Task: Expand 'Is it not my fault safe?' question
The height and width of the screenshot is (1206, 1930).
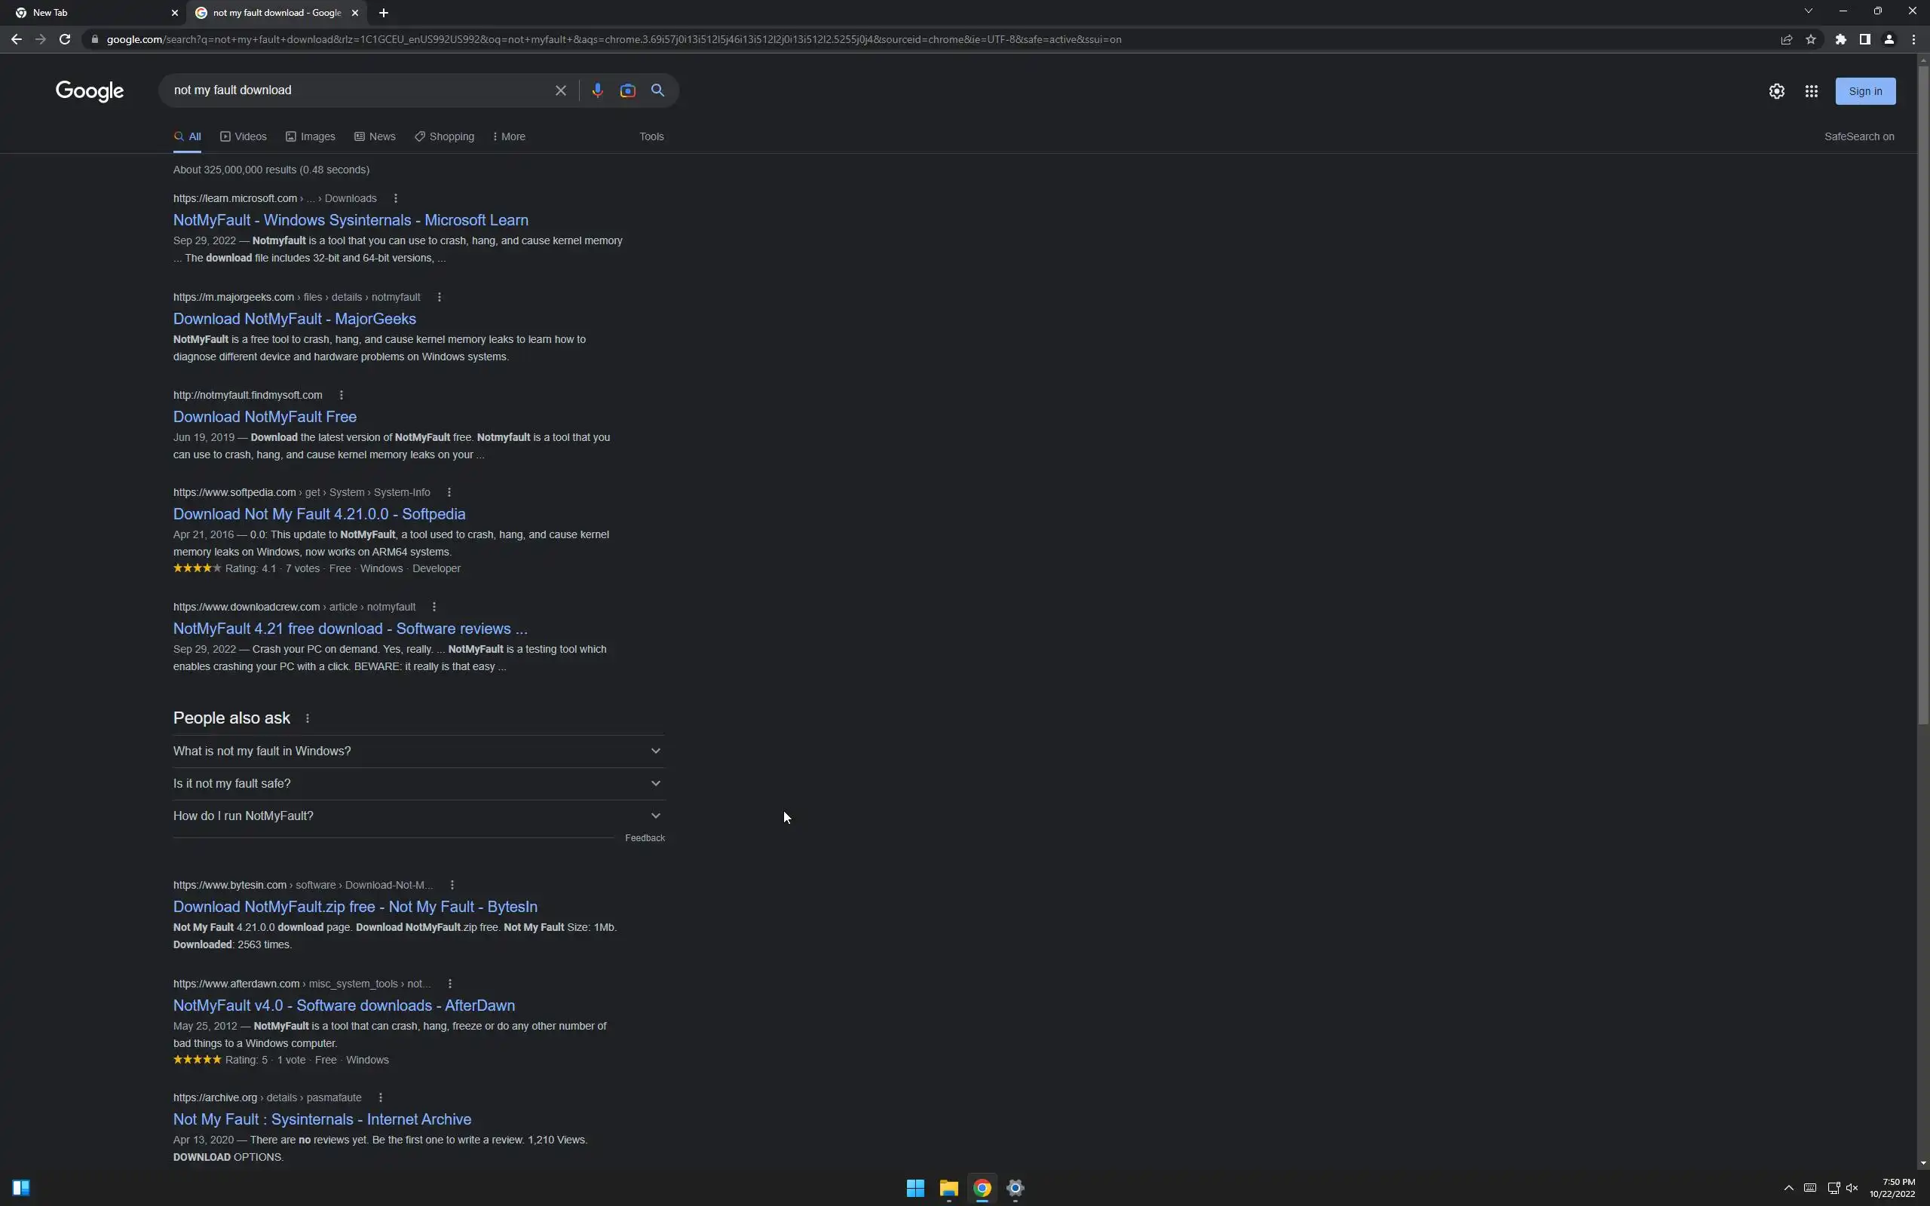Action: pos(418,783)
